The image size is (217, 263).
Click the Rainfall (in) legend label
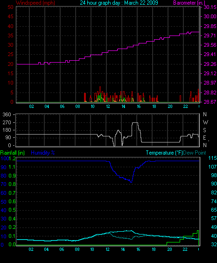13,153
